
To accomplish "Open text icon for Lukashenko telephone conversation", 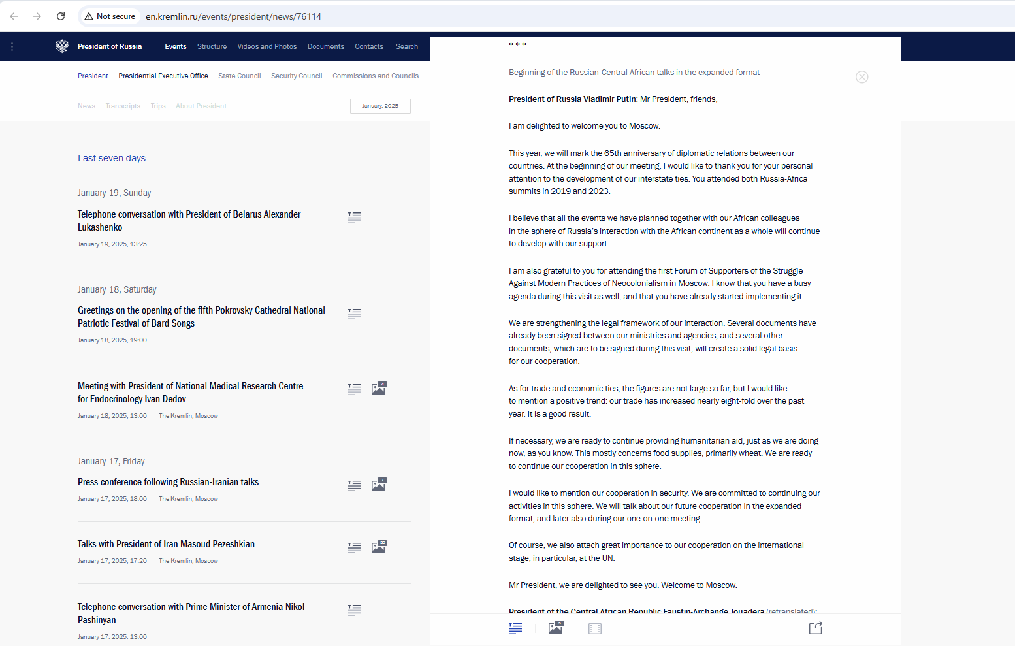I will point(355,218).
